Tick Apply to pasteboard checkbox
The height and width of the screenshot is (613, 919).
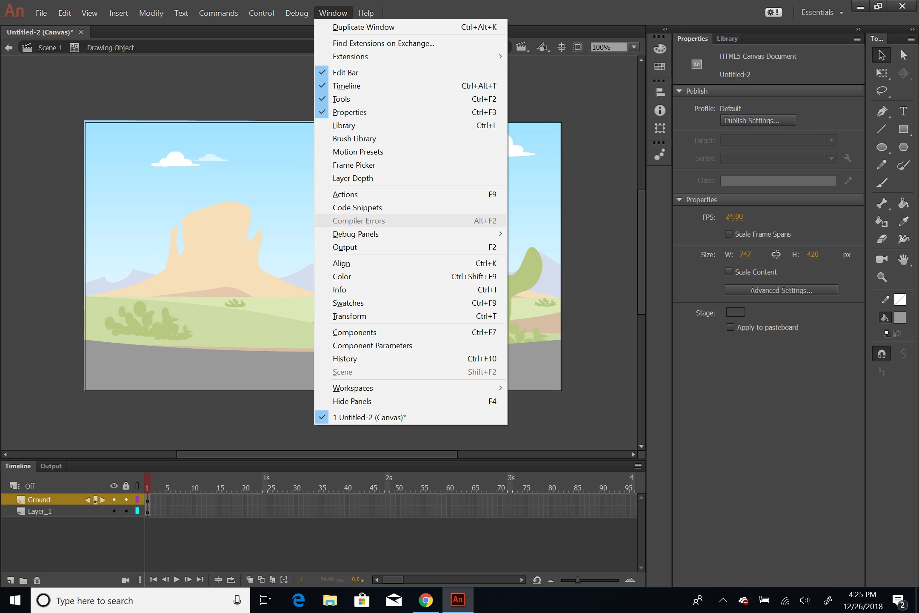coord(731,327)
